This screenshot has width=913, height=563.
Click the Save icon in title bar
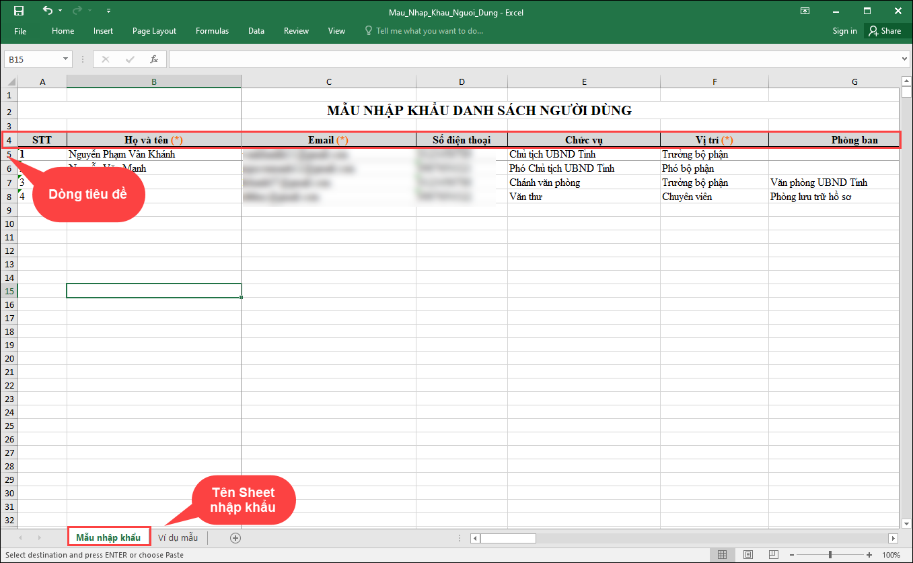coord(19,11)
